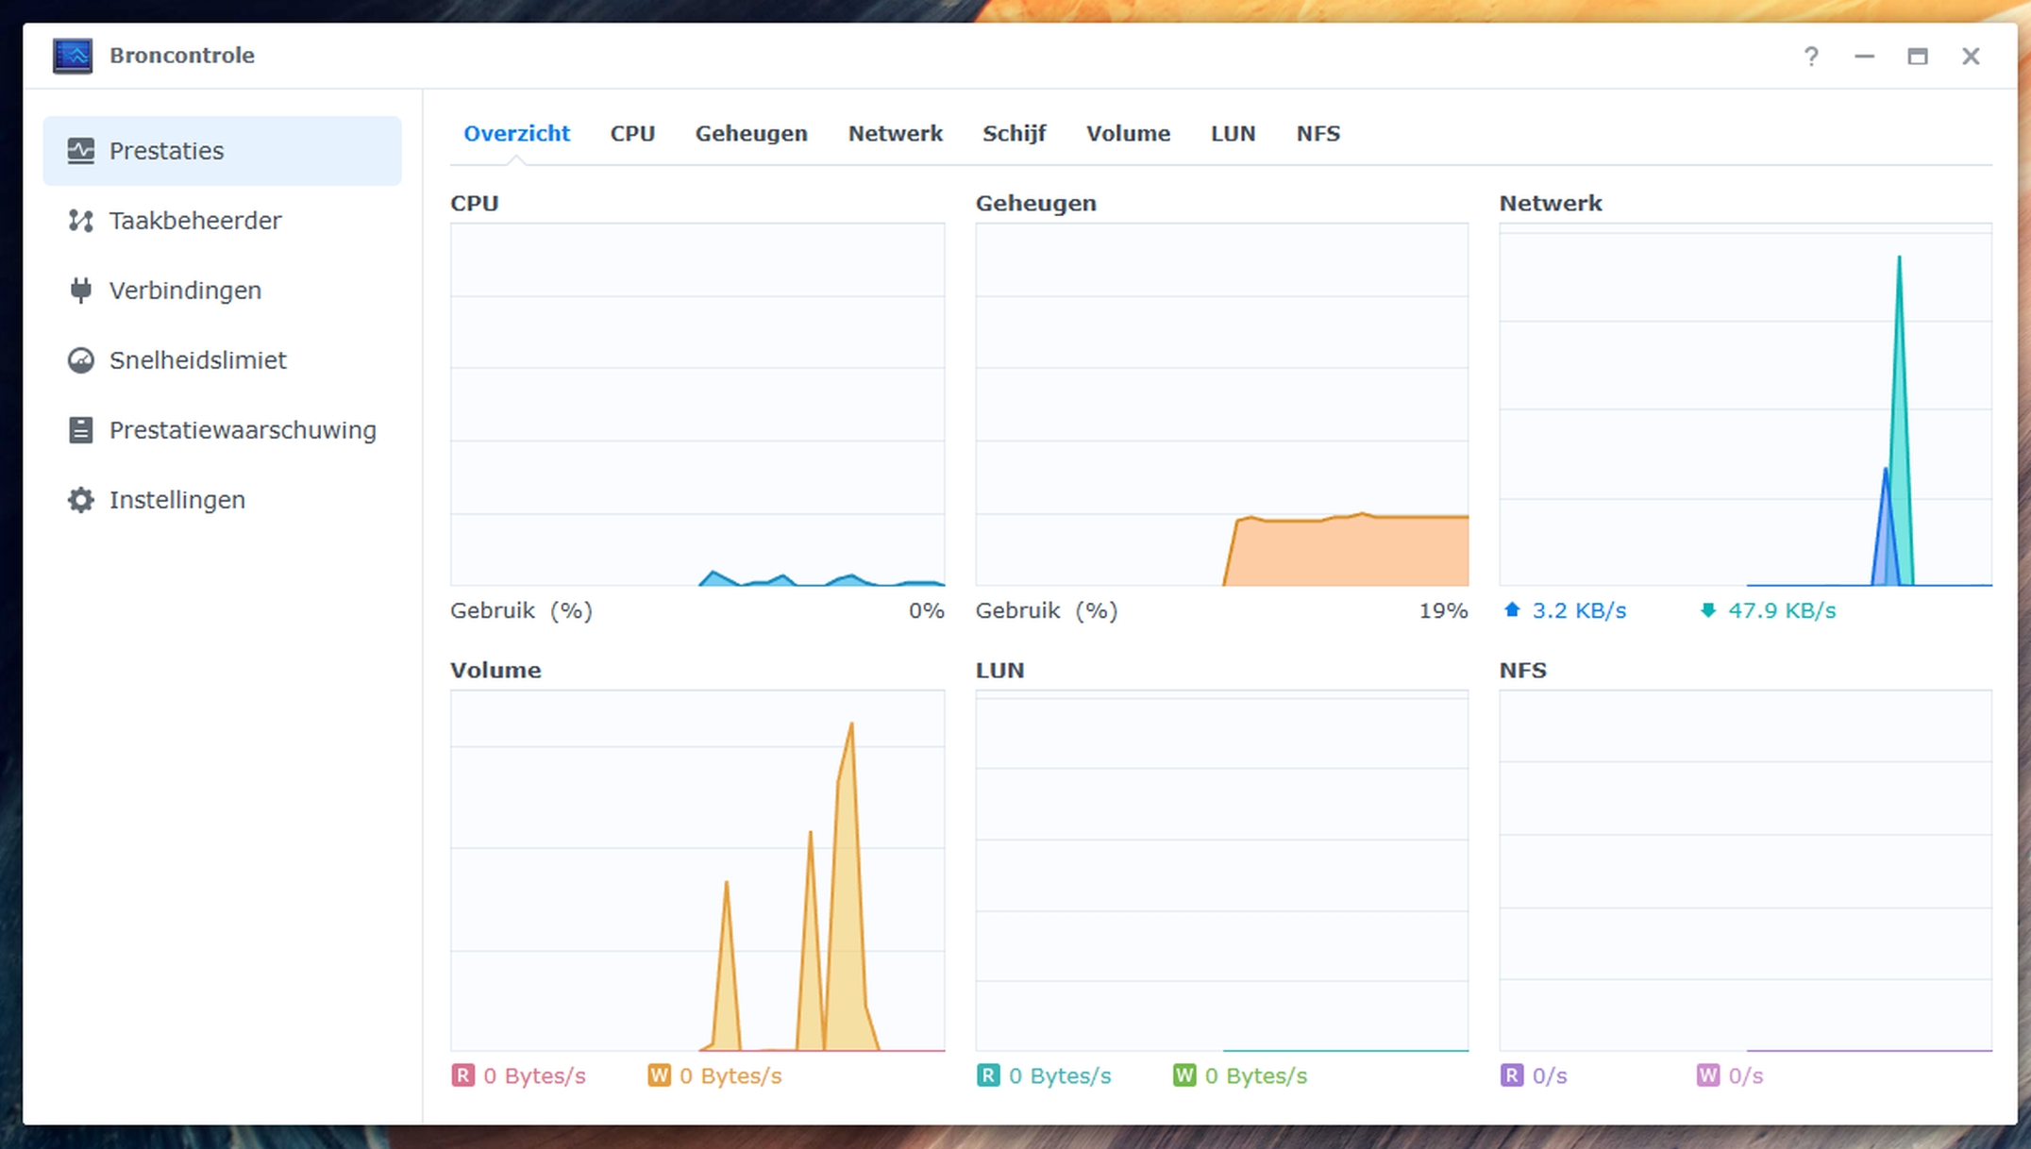Viewport: 2031px width, 1149px height.
Task: Click the Geheugen usage graph
Action: tap(1221, 404)
